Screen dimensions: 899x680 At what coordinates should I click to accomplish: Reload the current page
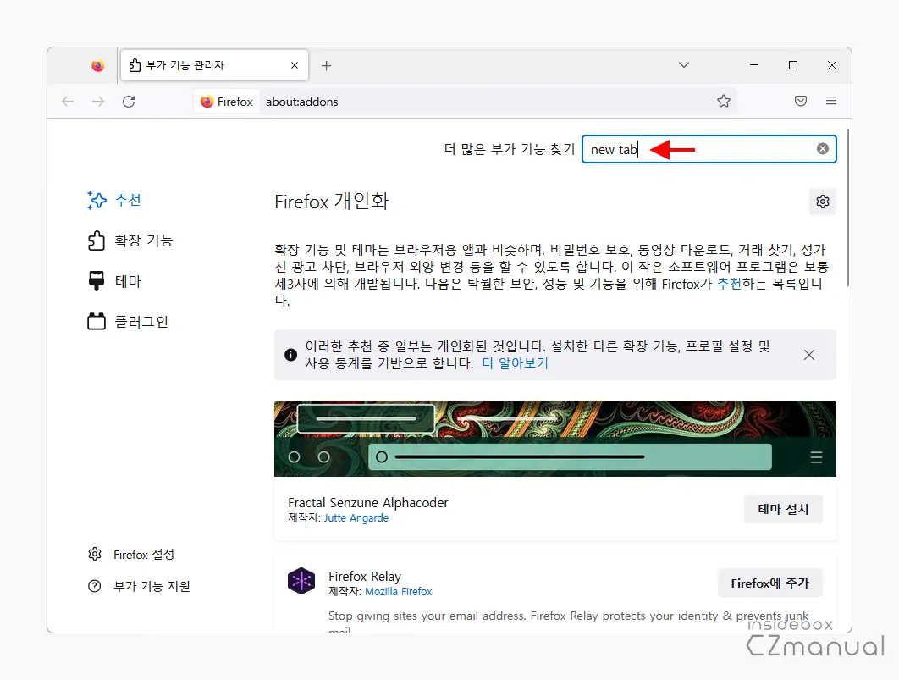coord(129,102)
